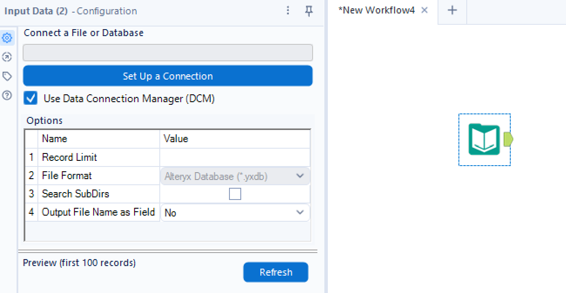
Task: Open the Navigation arrow tab in sidebar
Action: [x=7, y=57]
